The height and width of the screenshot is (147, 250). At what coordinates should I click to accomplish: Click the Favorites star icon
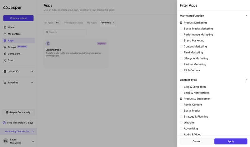(5, 83)
